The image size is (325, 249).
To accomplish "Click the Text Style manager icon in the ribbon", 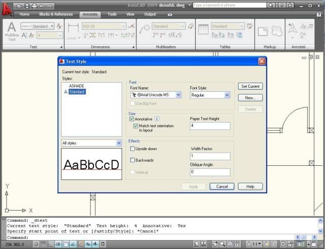I will [x=60, y=26].
